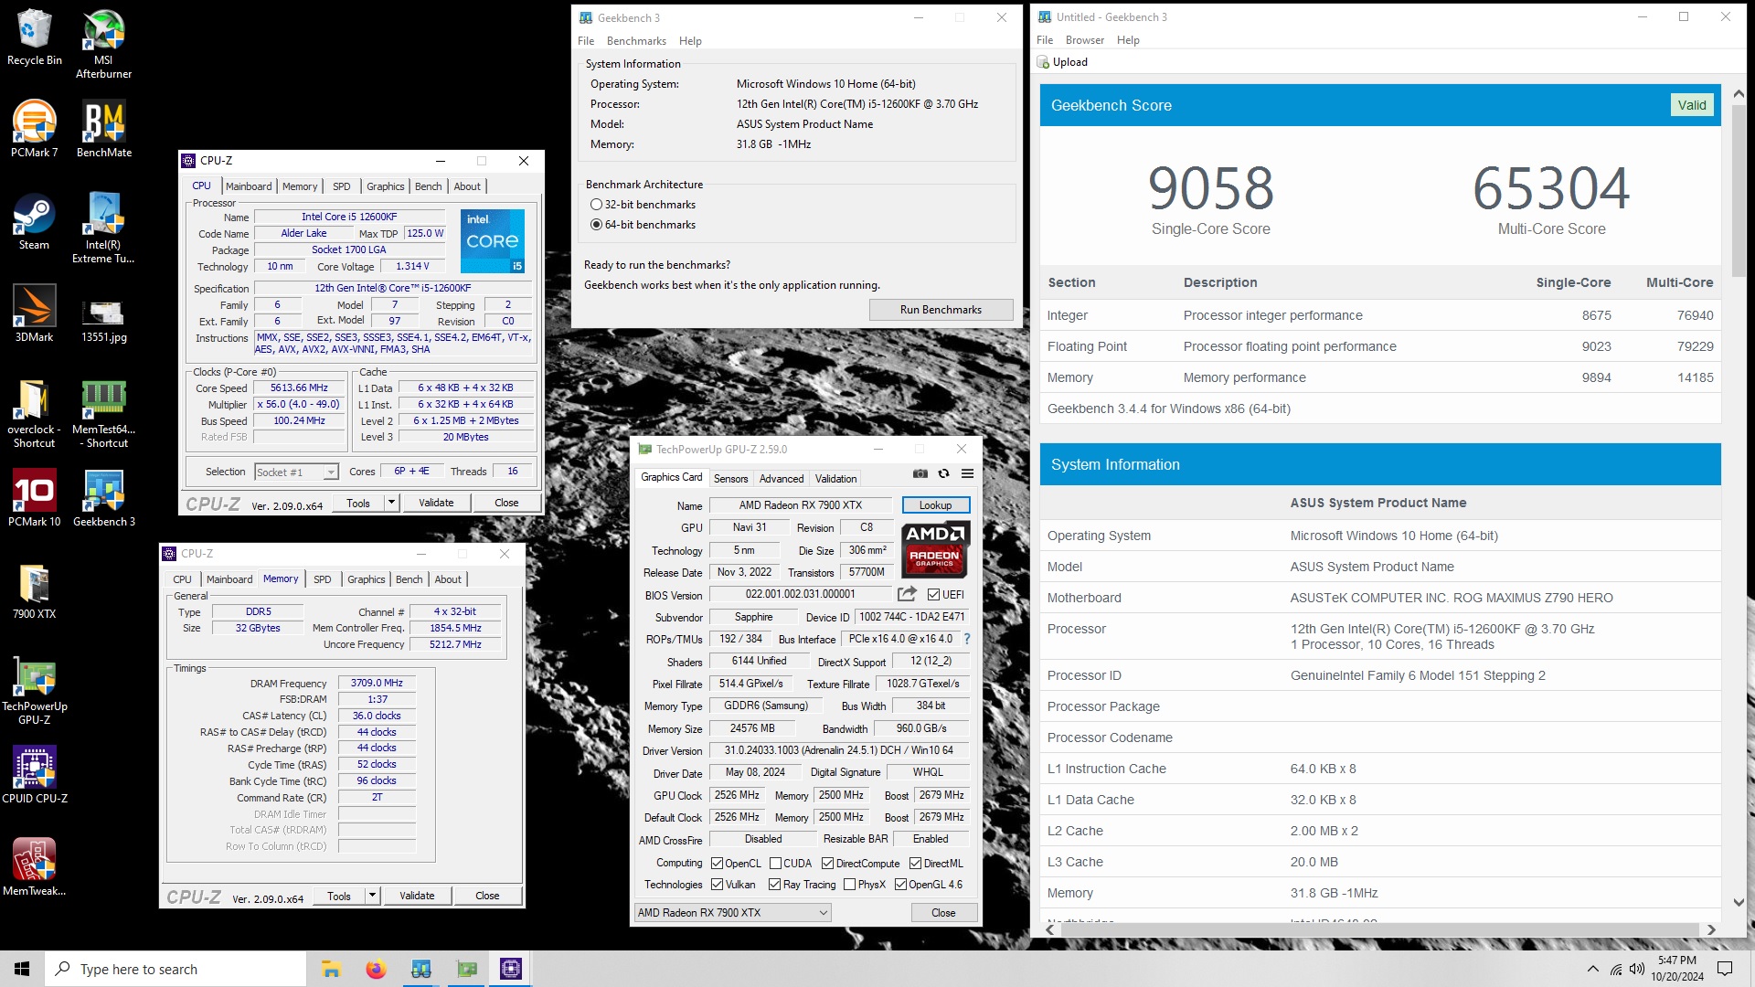Image resolution: width=1755 pixels, height=987 pixels.
Task: Click Lookup button in GPU-Z
Action: tap(935, 505)
